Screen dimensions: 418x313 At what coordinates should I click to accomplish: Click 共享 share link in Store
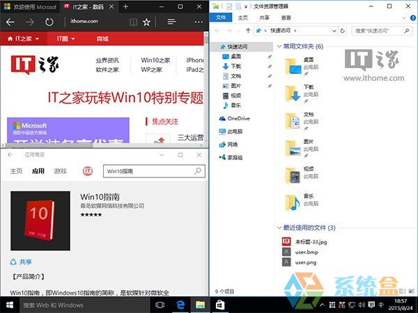(x=21, y=262)
